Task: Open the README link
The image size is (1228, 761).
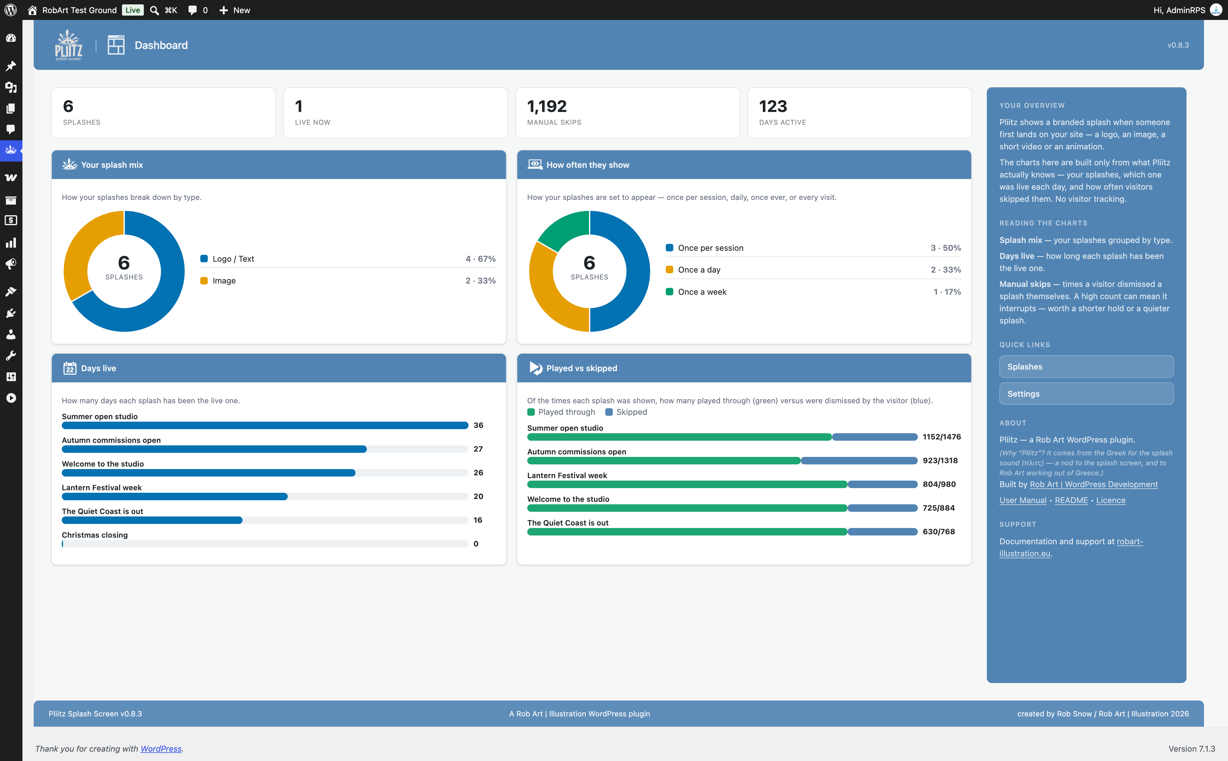Action: (1071, 500)
